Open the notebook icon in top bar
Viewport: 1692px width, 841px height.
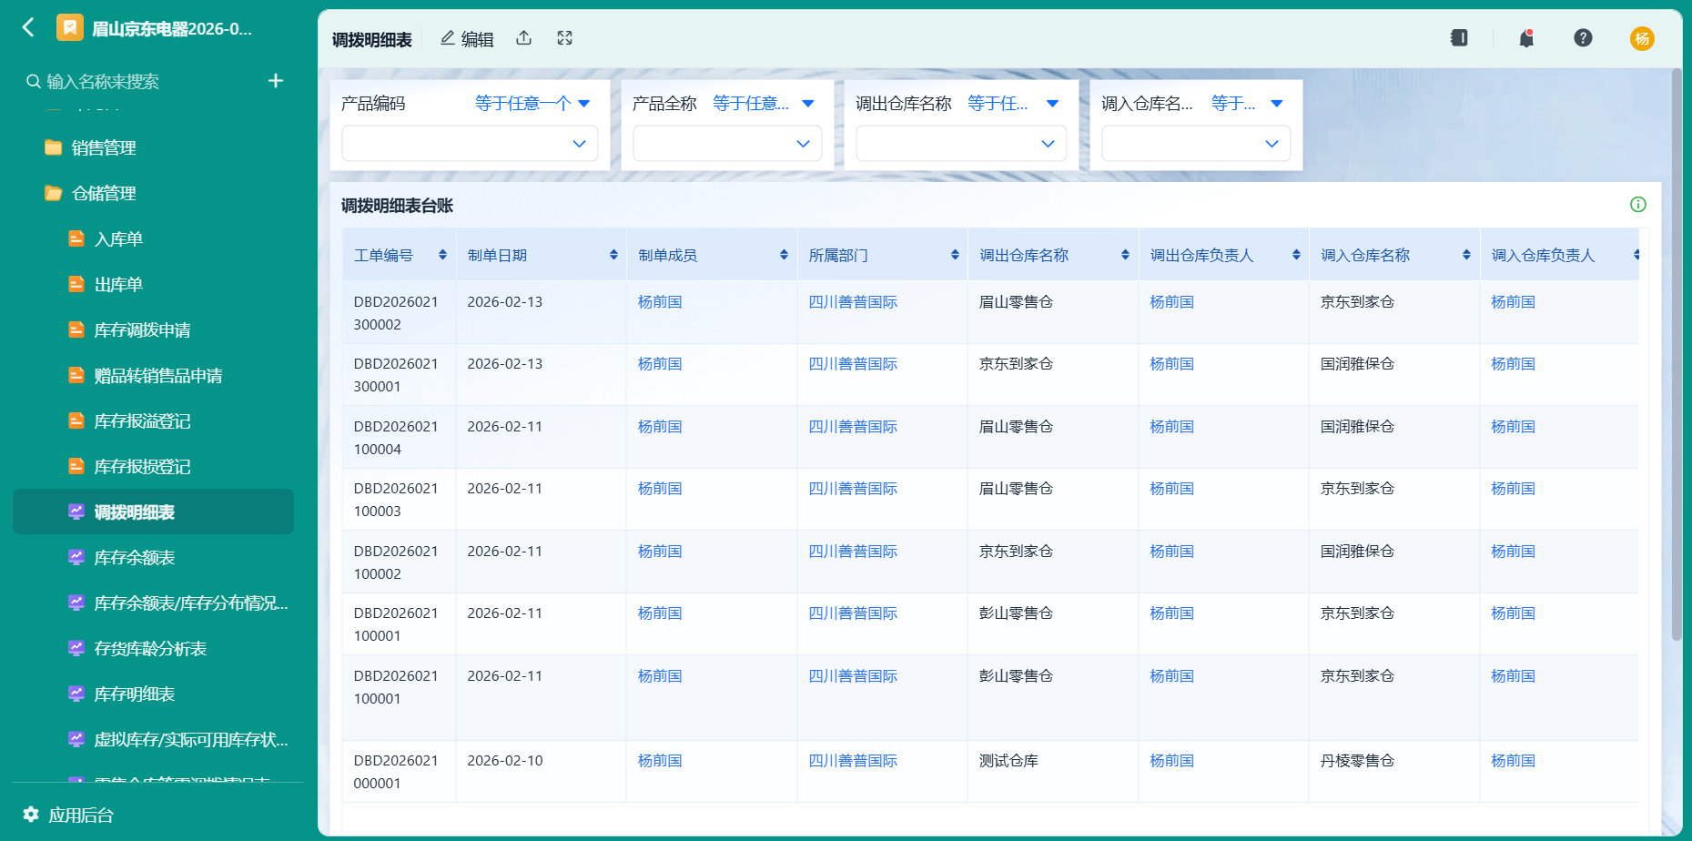pyautogui.click(x=1459, y=38)
